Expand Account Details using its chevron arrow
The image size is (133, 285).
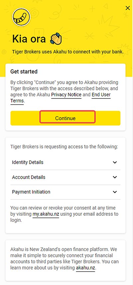tap(115, 177)
